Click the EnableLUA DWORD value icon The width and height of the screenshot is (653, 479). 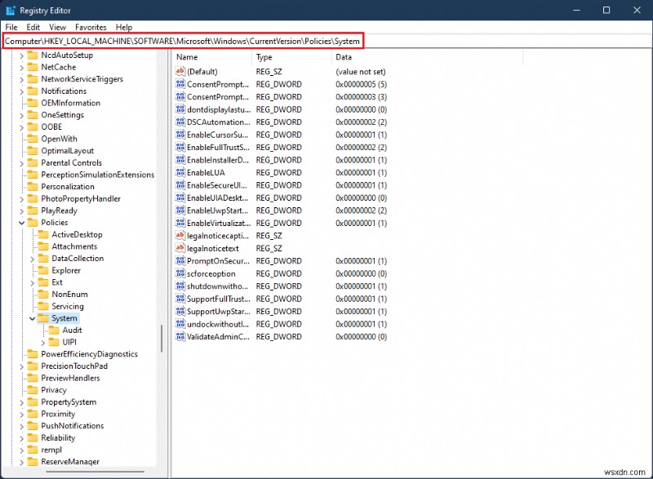point(180,172)
